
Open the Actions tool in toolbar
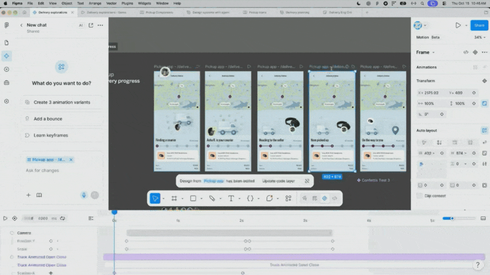tap(288, 198)
